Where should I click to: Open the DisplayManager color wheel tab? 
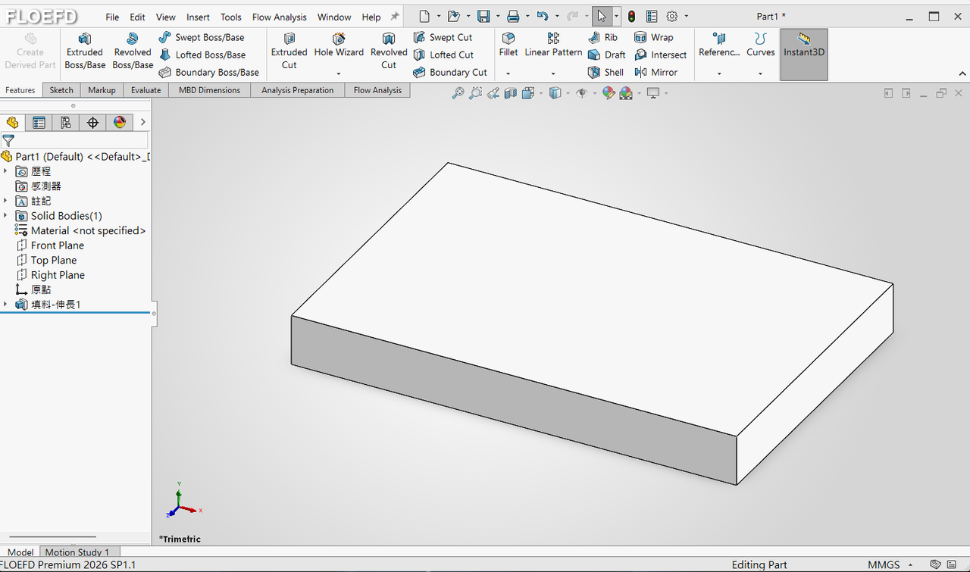coord(119,123)
